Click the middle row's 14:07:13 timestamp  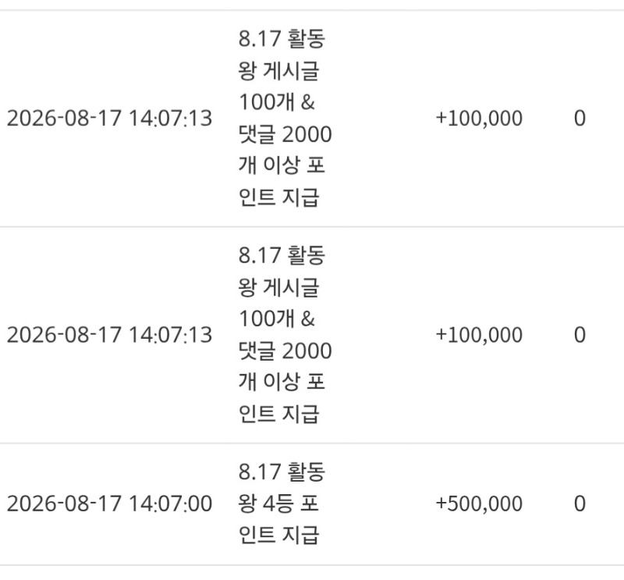tap(109, 335)
